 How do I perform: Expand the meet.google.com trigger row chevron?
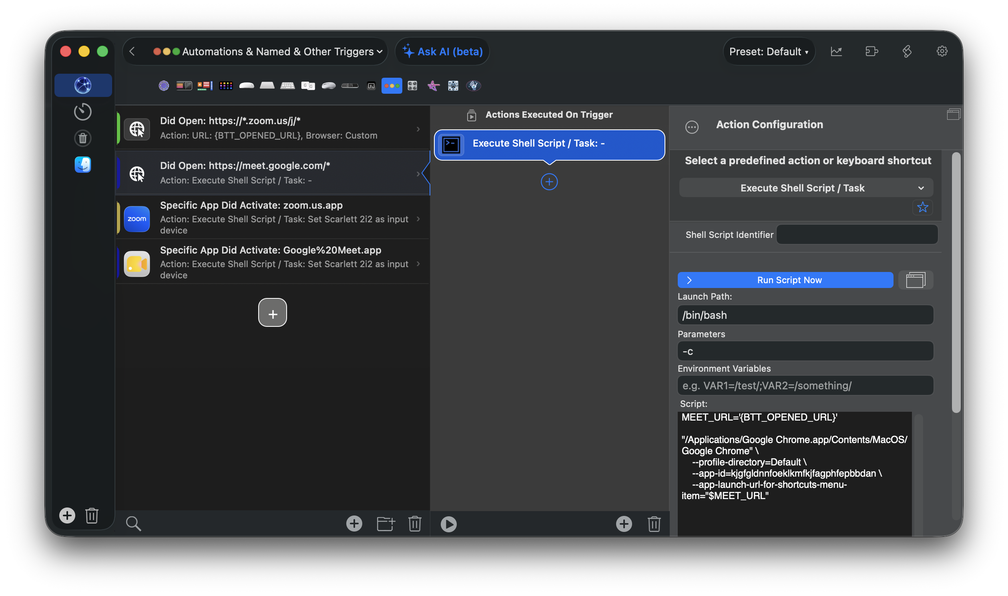(x=418, y=173)
